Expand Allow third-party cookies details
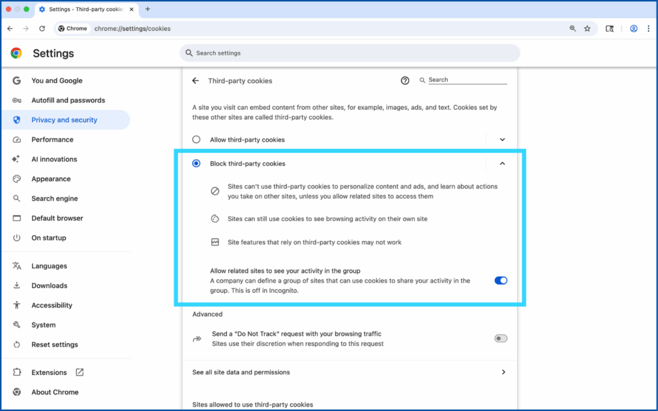The height and width of the screenshot is (411, 658). 502,139
